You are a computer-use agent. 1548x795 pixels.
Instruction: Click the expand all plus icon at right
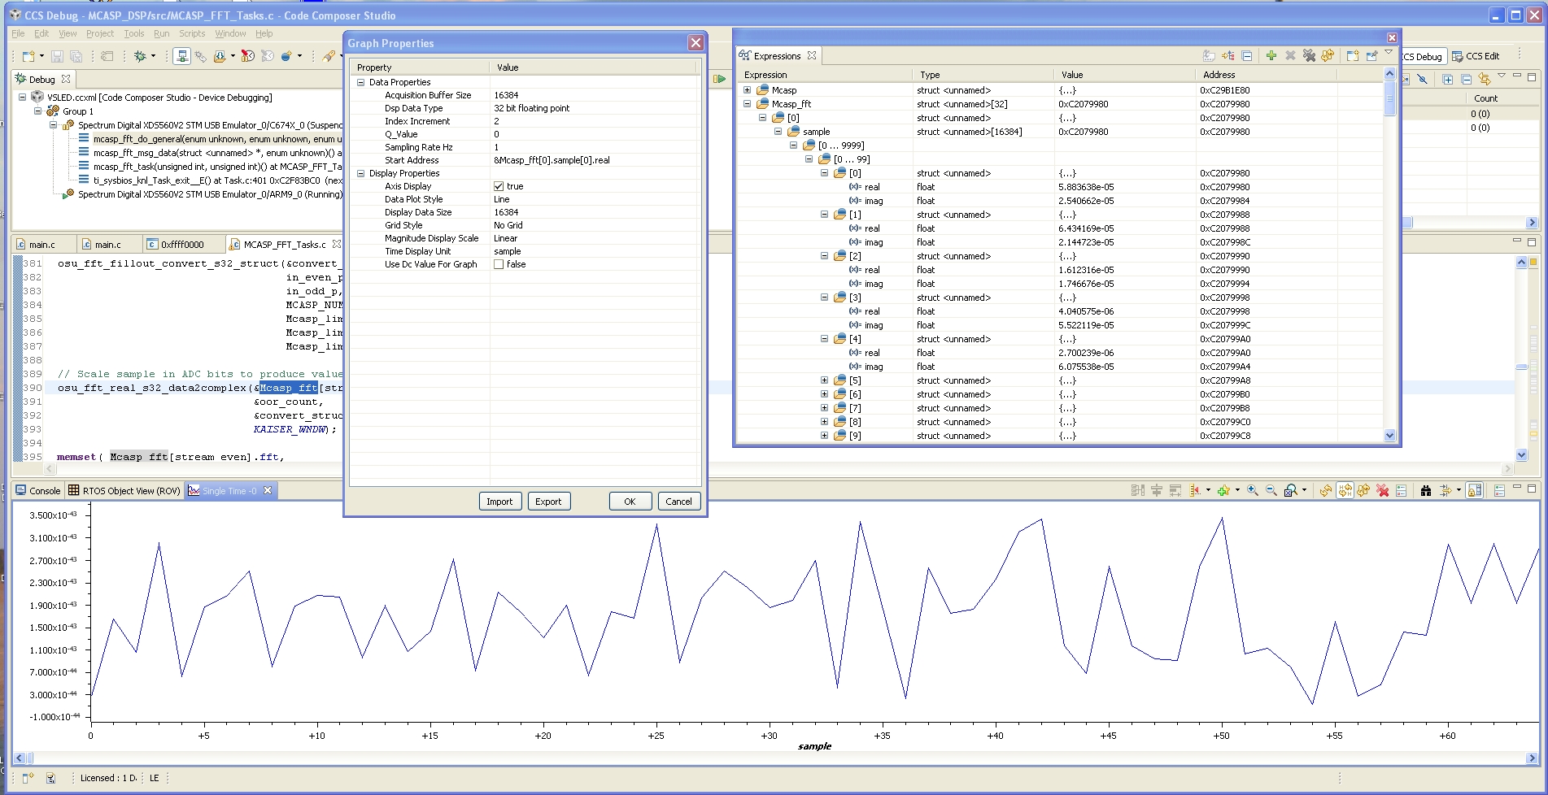pyautogui.click(x=1448, y=79)
